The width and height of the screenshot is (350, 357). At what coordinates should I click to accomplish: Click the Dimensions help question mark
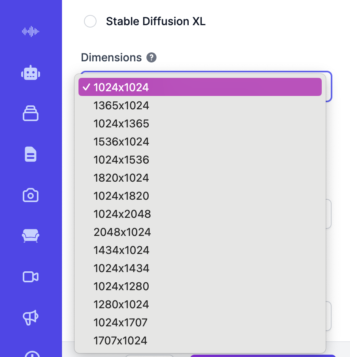pyautogui.click(x=151, y=58)
